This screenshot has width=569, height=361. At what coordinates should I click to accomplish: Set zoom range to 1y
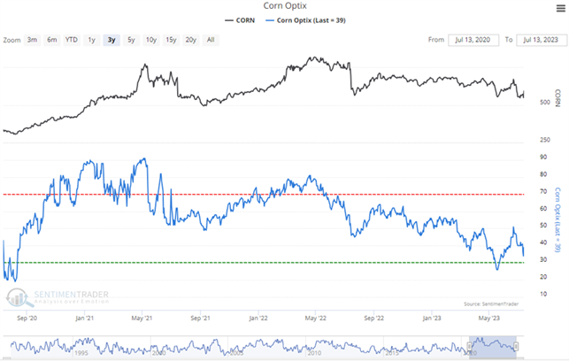[91, 40]
